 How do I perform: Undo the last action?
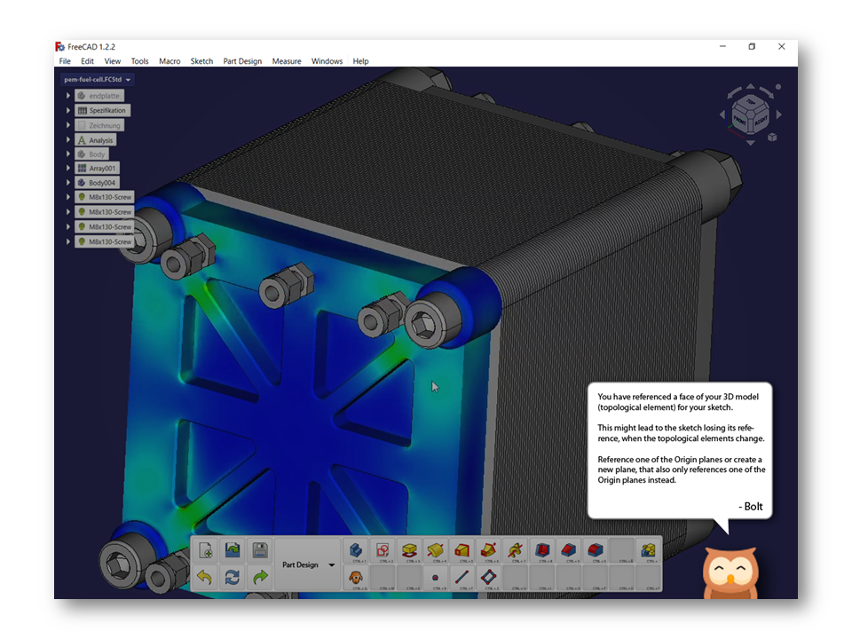204,580
